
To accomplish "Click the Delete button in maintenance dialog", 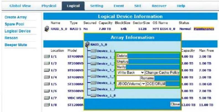I will pyautogui.click(x=122, y=56).
